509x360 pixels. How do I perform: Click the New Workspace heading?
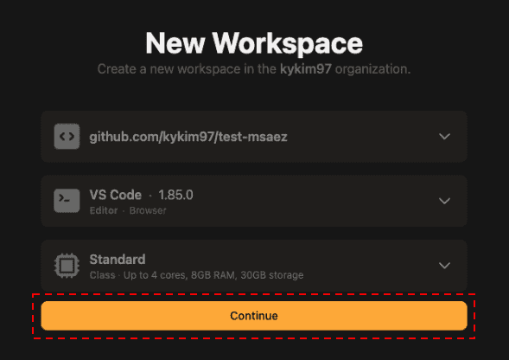(254, 43)
